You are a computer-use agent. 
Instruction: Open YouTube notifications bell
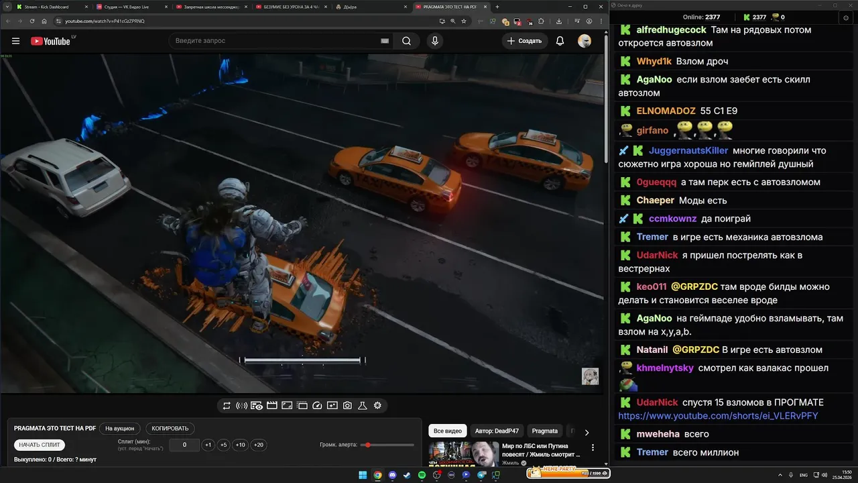(560, 41)
